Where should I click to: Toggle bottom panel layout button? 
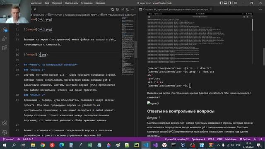225,3
